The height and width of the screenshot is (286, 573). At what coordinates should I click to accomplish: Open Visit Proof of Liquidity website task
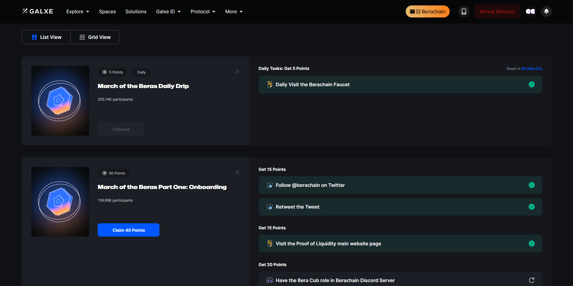(x=328, y=244)
